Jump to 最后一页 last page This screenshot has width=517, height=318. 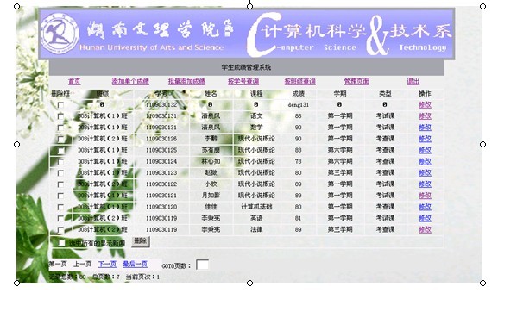pos(135,264)
